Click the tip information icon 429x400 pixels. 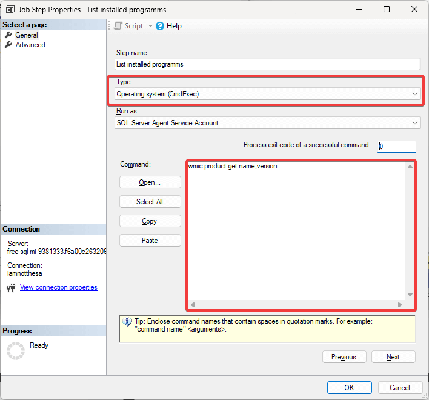point(127,322)
